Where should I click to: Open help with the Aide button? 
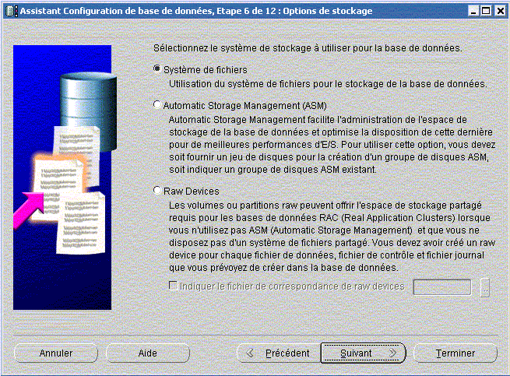pos(148,353)
